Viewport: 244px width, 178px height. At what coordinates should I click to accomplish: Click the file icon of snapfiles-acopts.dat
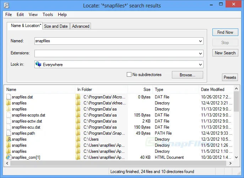click(x=9, y=115)
